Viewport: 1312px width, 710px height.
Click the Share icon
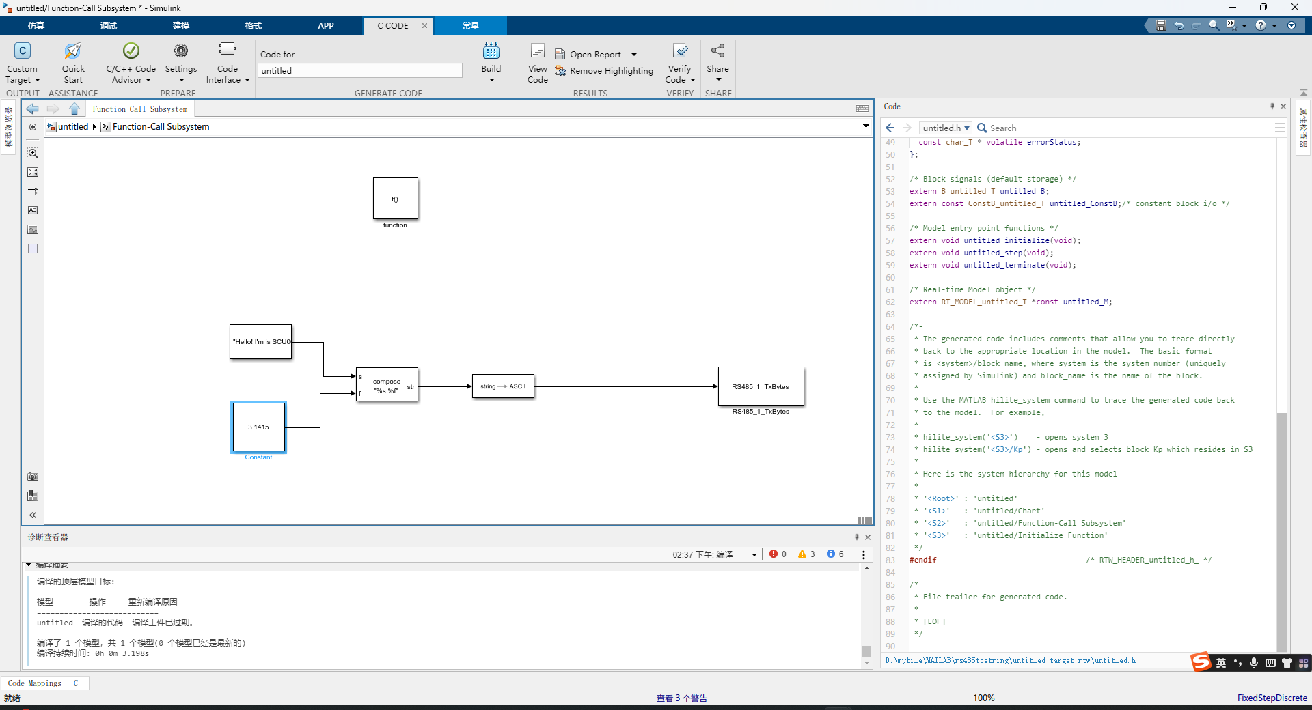pos(717,51)
